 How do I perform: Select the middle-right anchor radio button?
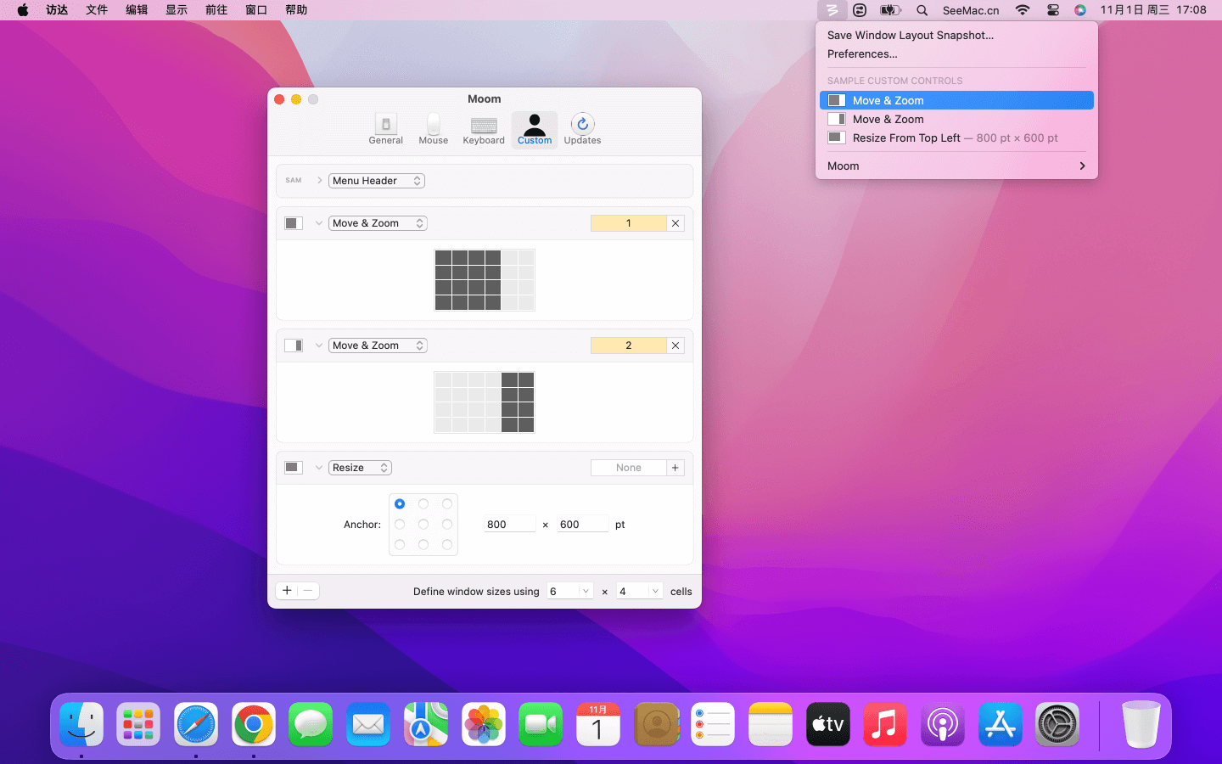click(x=447, y=525)
